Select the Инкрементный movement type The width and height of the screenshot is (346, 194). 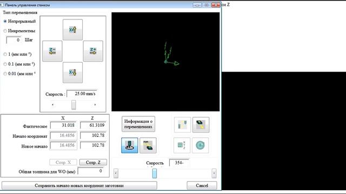(19, 31)
